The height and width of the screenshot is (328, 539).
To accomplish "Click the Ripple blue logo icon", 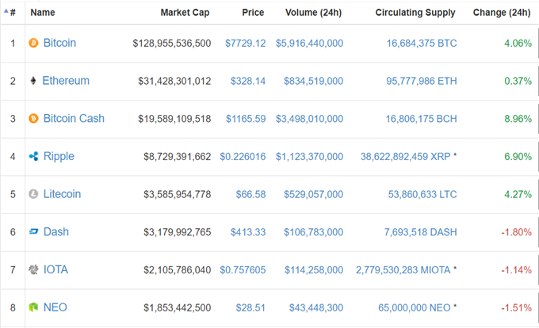I will (33, 156).
